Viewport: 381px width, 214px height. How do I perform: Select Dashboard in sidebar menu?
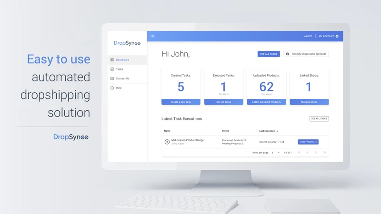point(127,60)
